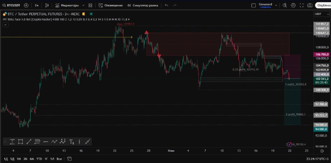Select the Extended Line tool

coord(88,141)
